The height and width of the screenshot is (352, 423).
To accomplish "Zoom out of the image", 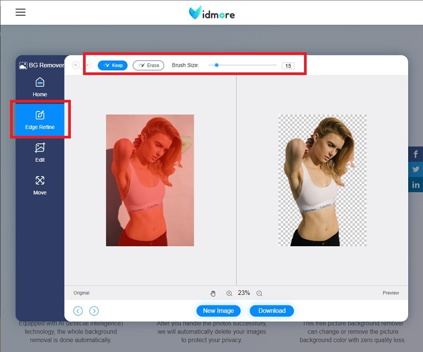I will click(260, 293).
